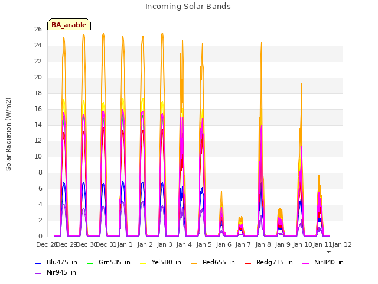
Task: Click the 20 y-axis tick label
Action: pos(38,78)
